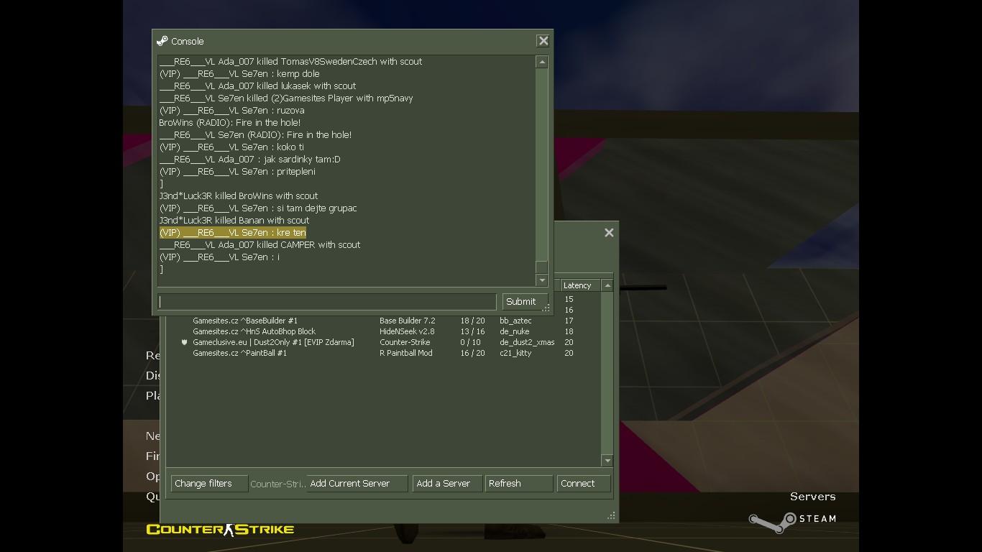Click Add a Server button

point(447,484)
